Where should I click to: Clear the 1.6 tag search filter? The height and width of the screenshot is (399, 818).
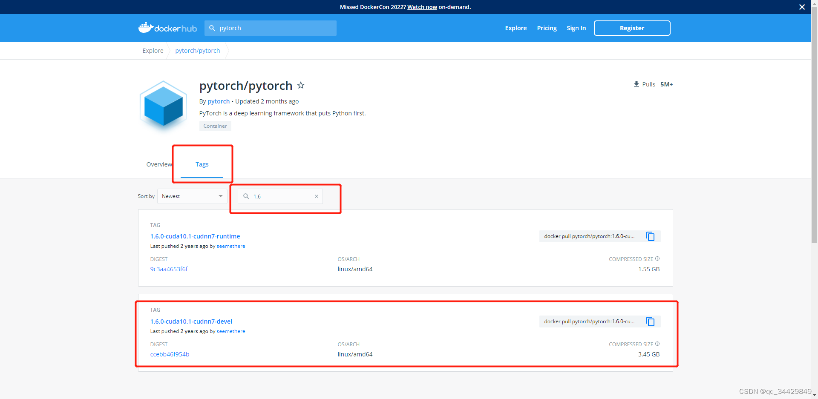tap(317, 196)
